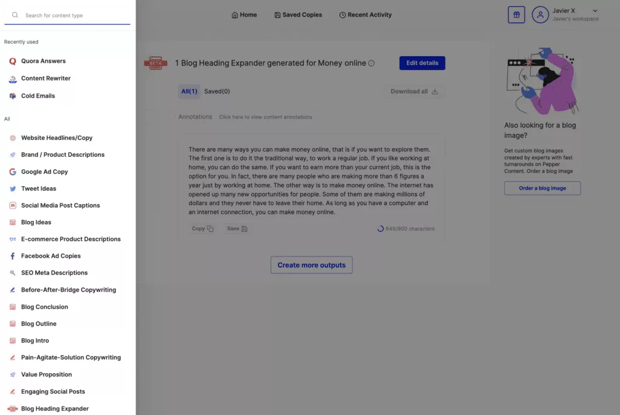This screenshot has height=415, width=620.
Task: Open the Recent Activity menu item
Action: tap(365, 15)
